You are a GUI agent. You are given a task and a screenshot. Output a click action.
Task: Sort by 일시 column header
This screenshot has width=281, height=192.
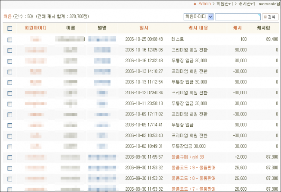pyautogui.click(x=144, y=28)
